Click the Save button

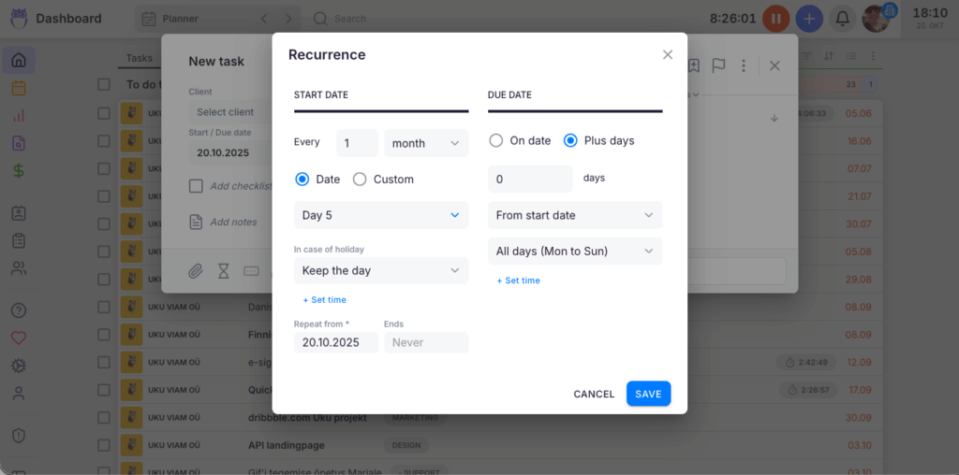[648, 394]
